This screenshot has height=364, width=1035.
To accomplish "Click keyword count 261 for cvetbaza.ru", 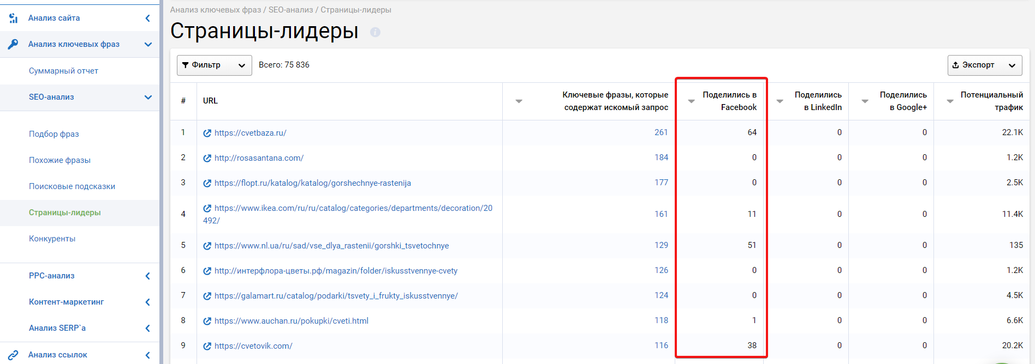I will [661, 132].
